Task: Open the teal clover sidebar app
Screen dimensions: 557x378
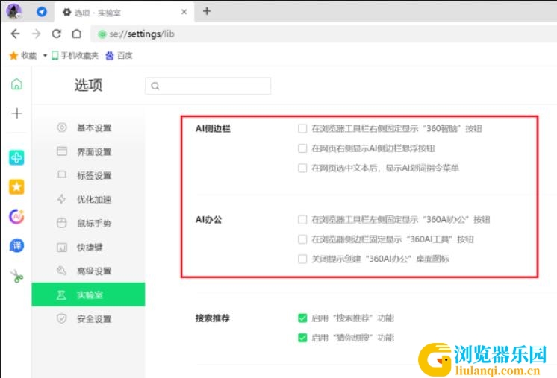Action: pos(16,157)
